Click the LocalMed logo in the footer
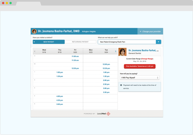The image size is (193, 135). (103, 114)
